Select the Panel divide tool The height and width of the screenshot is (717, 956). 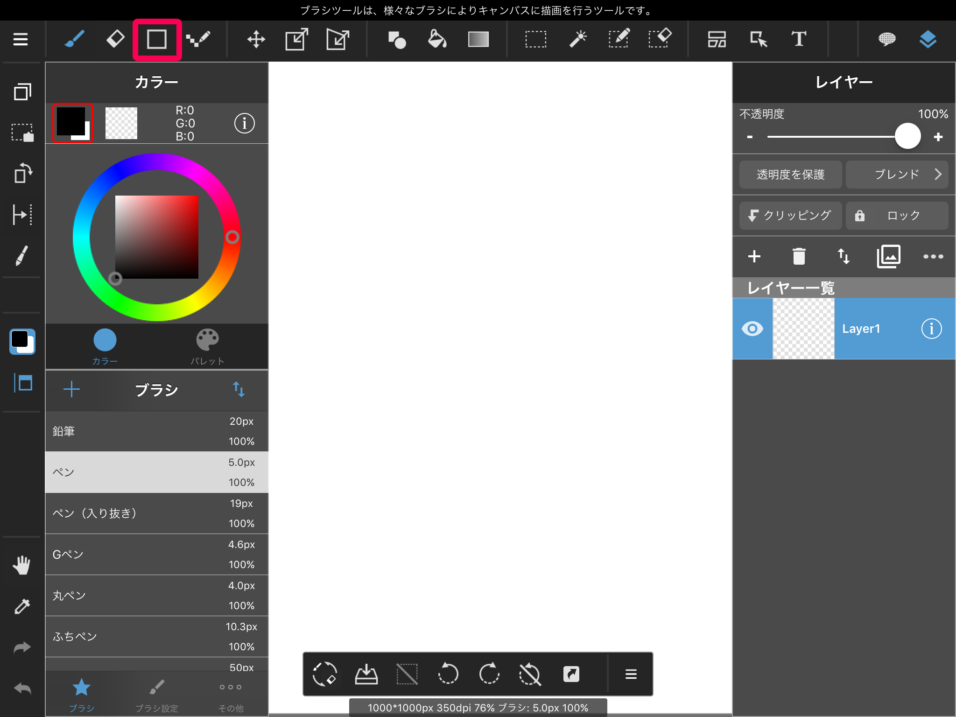(717, 39)
